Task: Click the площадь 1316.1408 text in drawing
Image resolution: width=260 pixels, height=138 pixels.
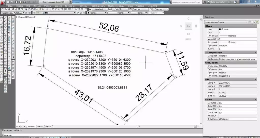Action: coord(87,52)
